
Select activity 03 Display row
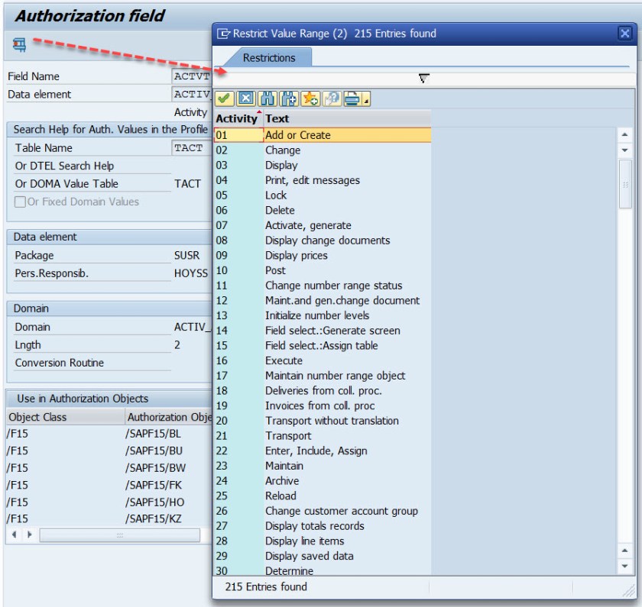(281, 165)
